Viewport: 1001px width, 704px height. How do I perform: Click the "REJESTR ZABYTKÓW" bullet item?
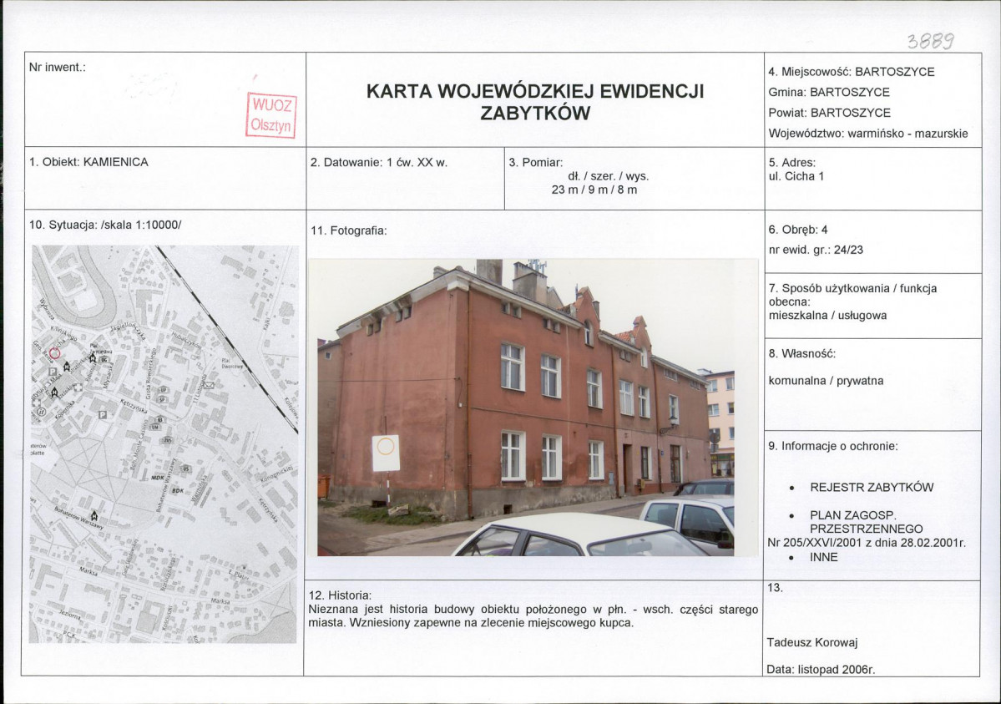[872, 488]
